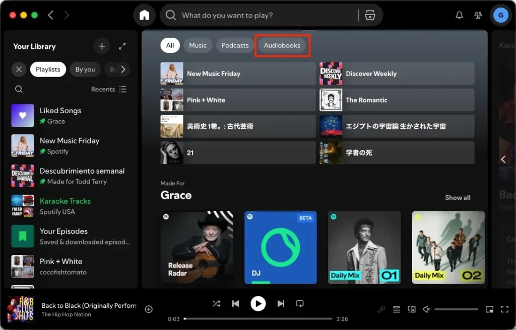Toggle repeat mode

(x=299, y=303)
